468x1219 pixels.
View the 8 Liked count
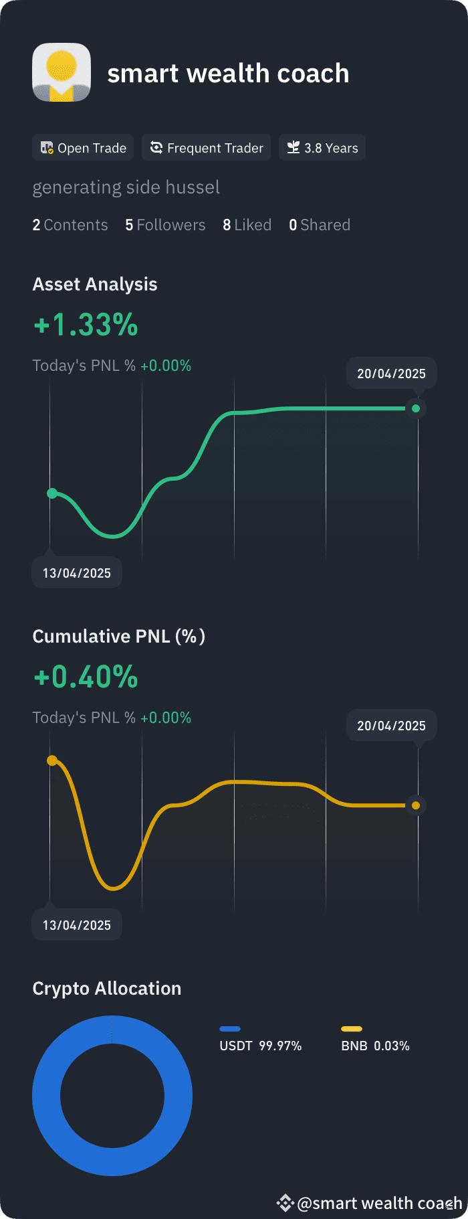(247, 225)
